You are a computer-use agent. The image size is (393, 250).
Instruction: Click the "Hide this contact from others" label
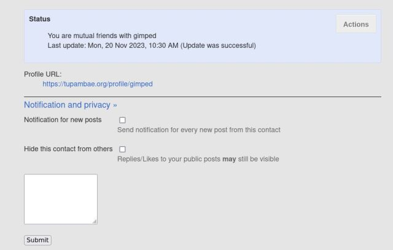point(68,149)
